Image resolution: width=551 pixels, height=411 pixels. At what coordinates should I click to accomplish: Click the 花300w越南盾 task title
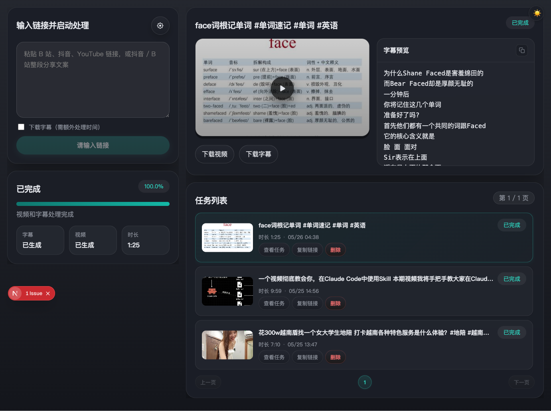click(x=374, y=333)
